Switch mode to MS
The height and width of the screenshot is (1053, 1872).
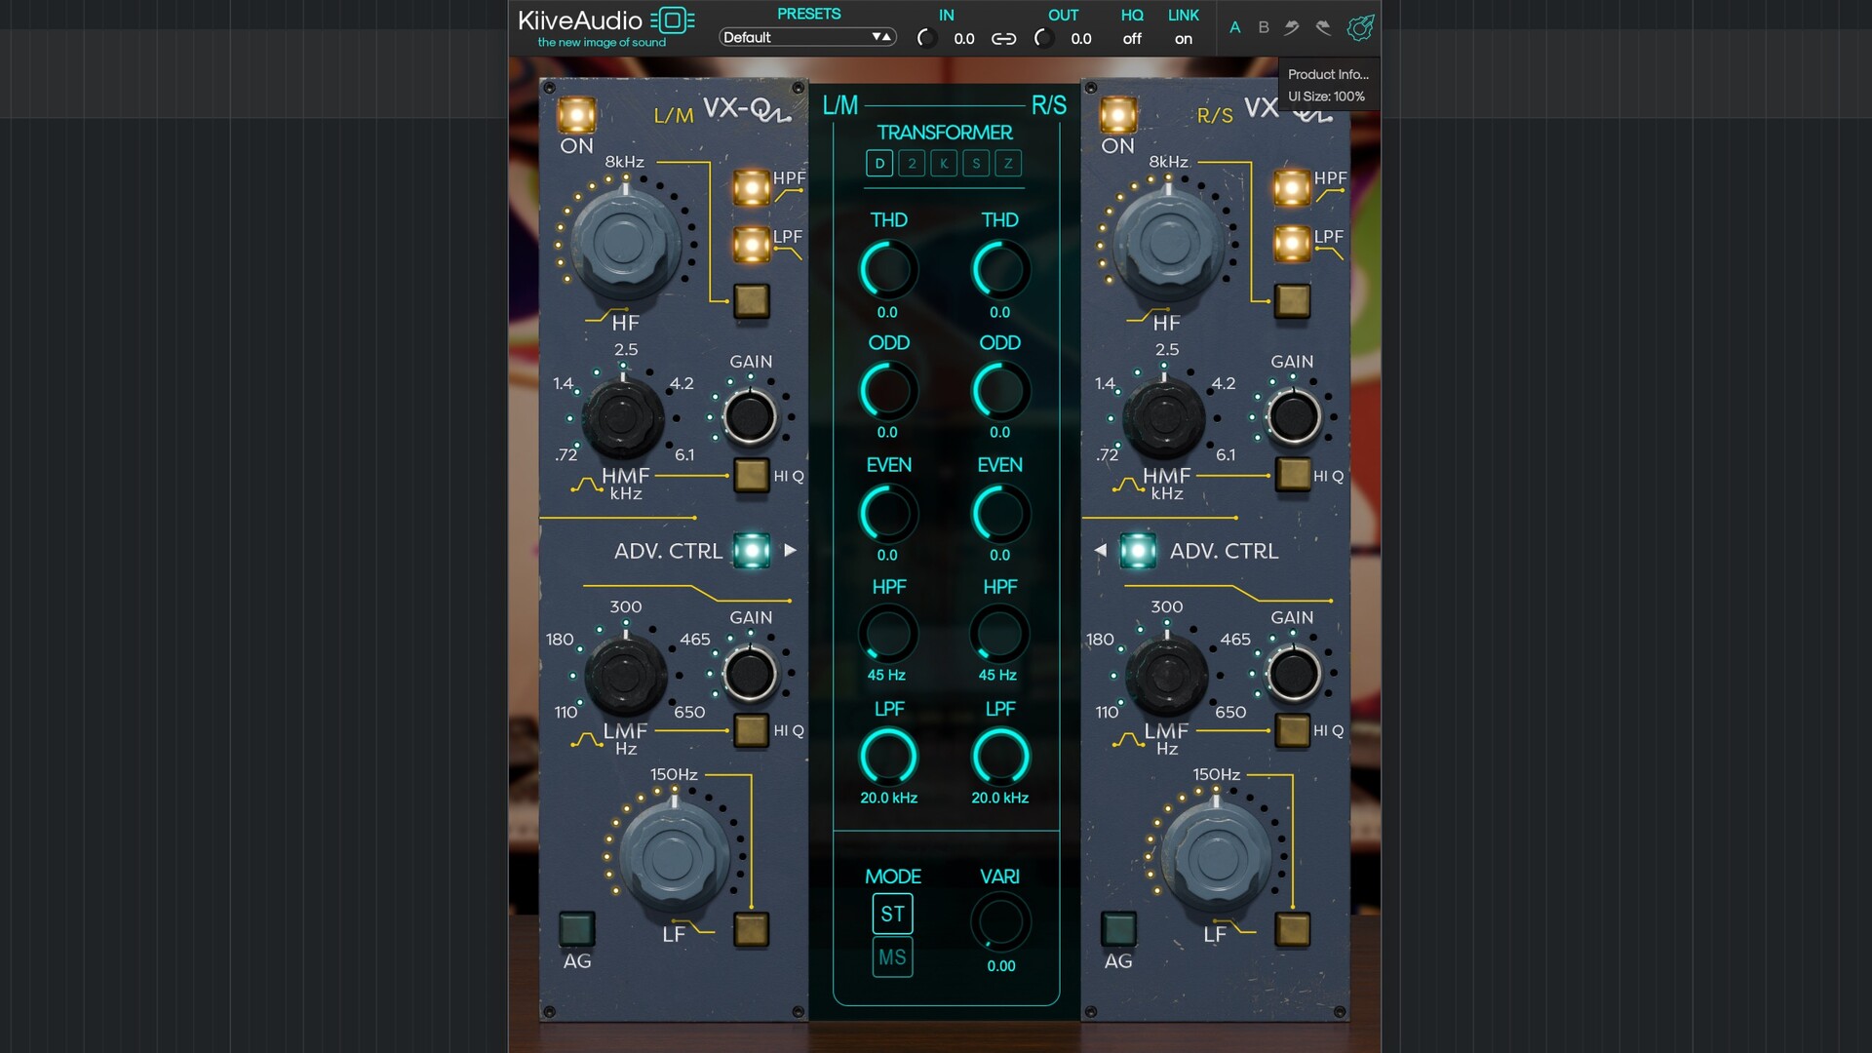point(892,957)
